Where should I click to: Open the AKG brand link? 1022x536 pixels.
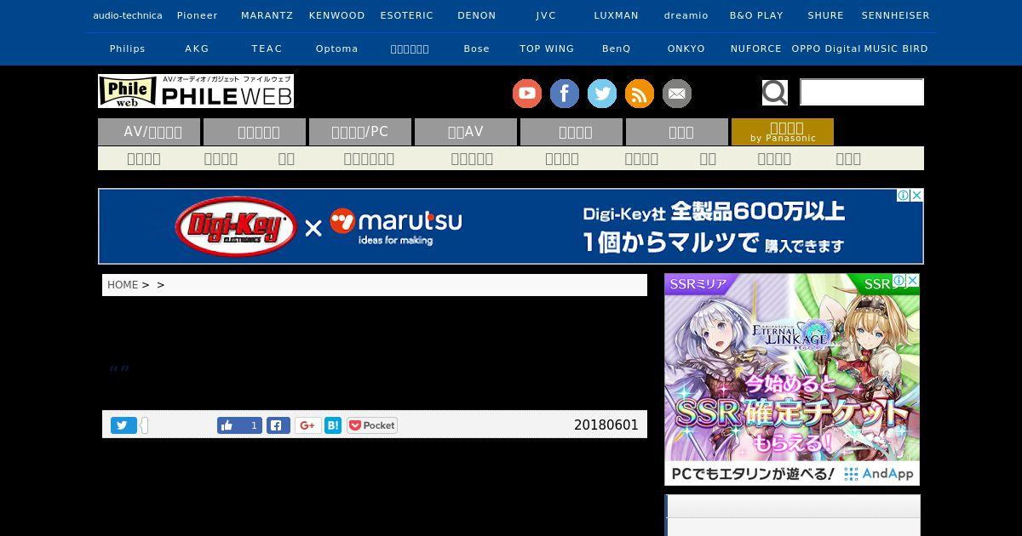(198, 48)
